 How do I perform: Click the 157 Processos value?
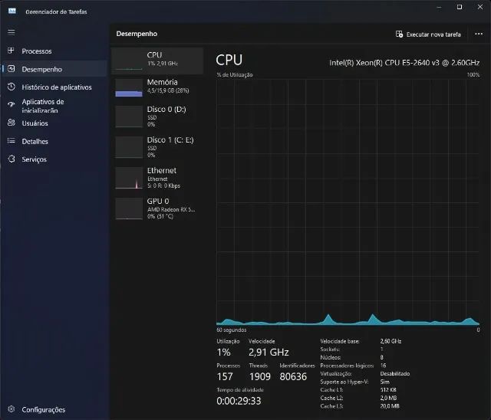pyautogui.click(x=225, y=376)
